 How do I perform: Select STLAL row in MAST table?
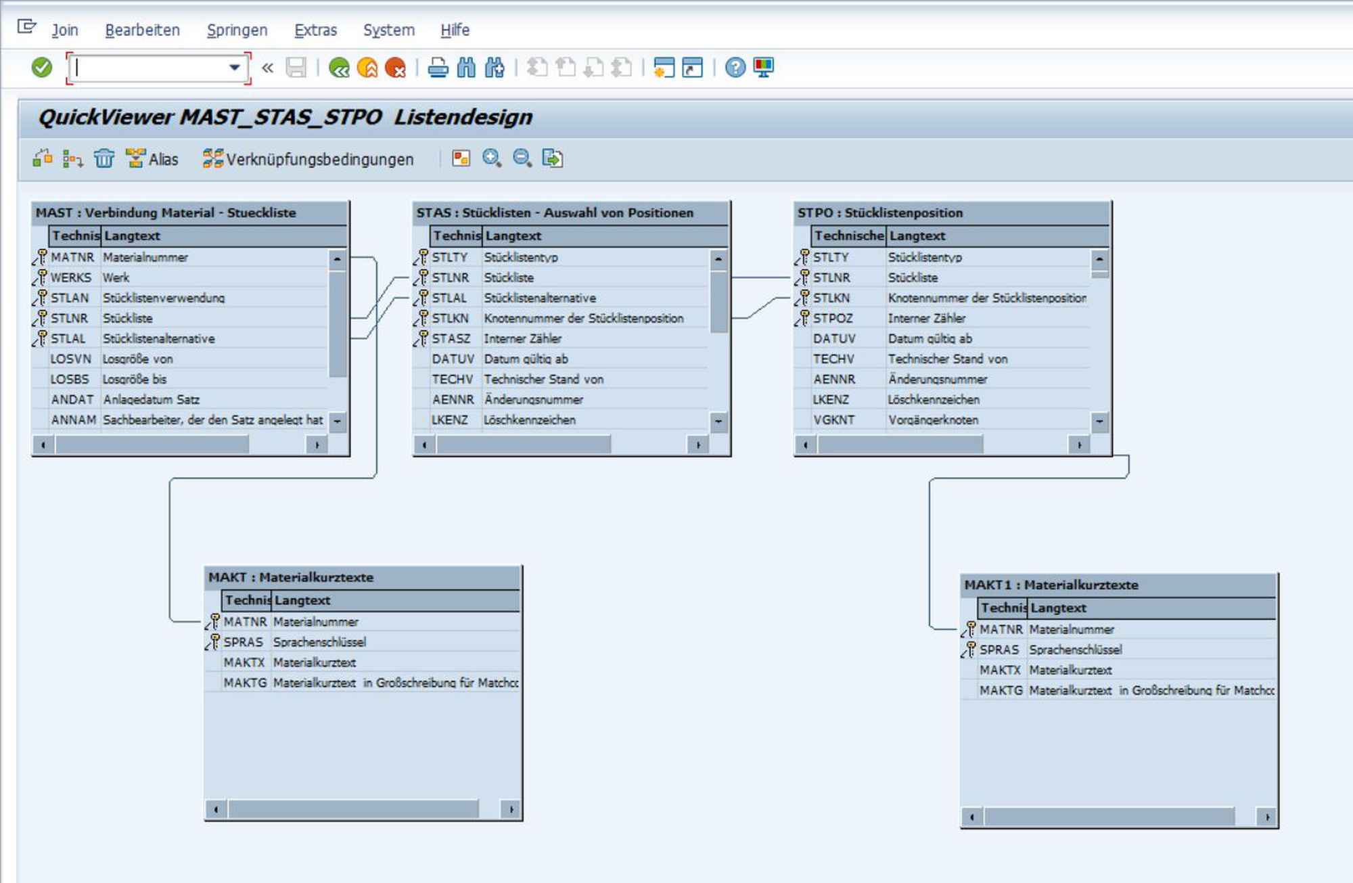click(181, 339)
